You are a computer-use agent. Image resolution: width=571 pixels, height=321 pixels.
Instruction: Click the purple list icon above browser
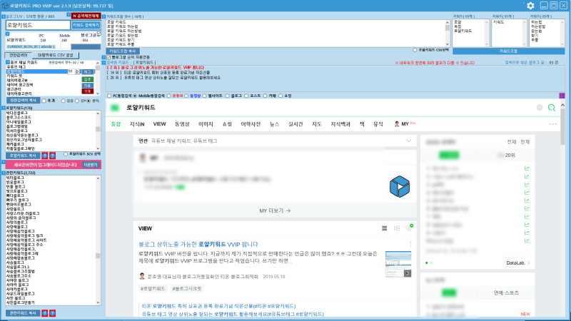562,96
